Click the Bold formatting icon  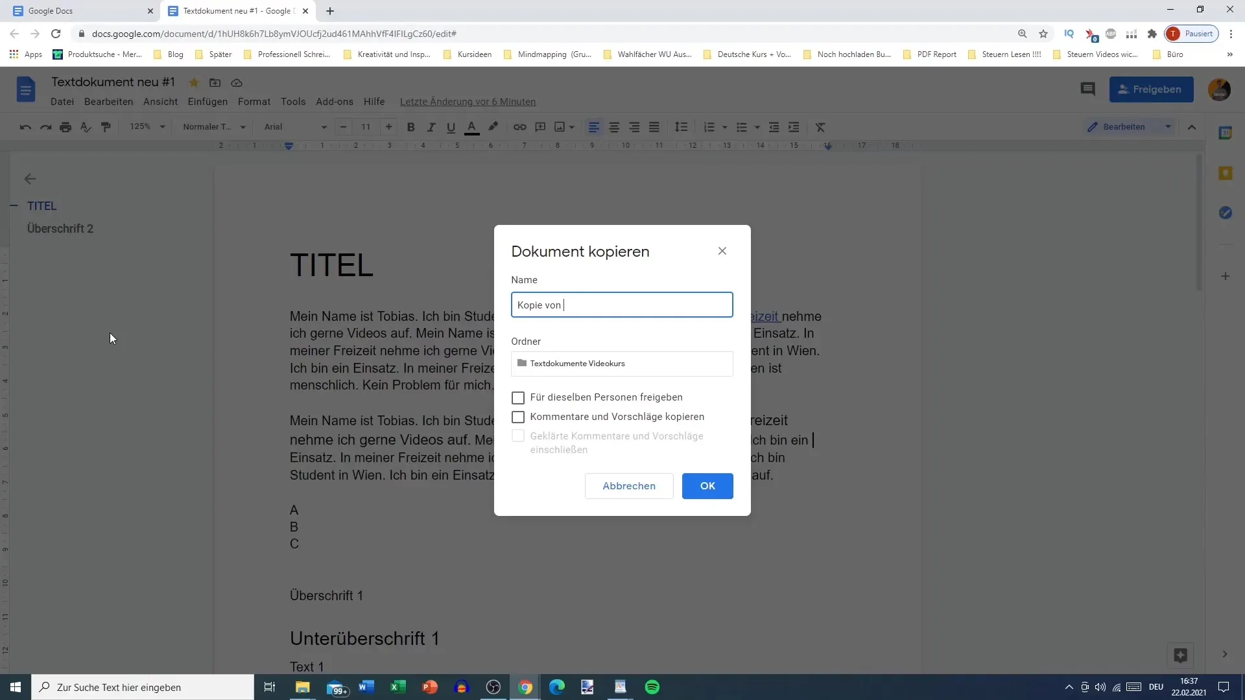coord(412,126)
